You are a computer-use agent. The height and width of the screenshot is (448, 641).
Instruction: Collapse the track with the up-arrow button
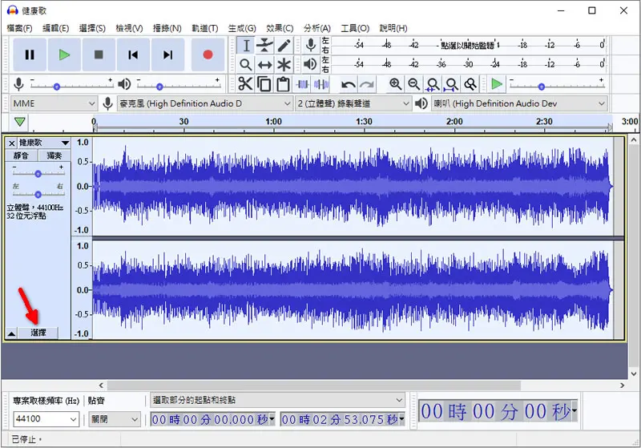(11, 333)
